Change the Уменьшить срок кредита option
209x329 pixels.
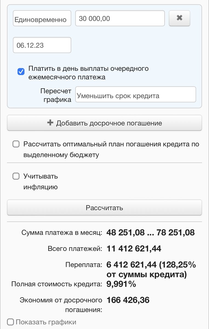[x=136, y=94]
